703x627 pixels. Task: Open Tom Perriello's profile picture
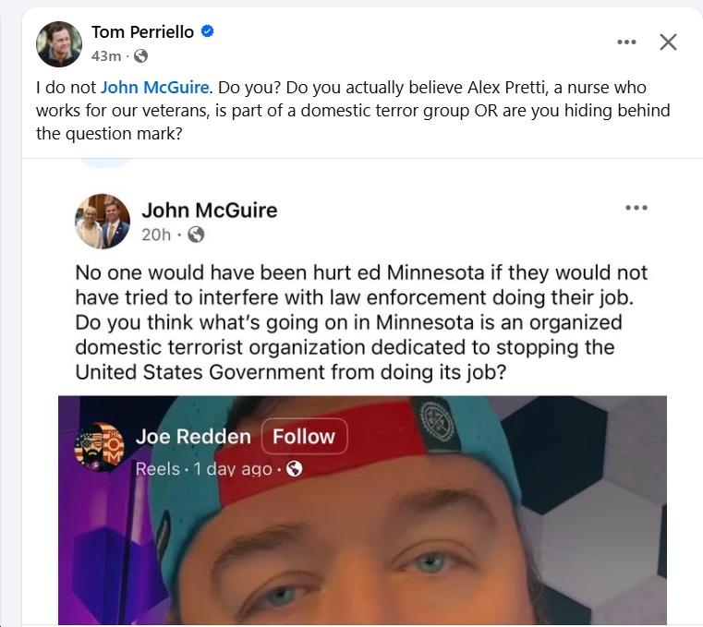59,44
